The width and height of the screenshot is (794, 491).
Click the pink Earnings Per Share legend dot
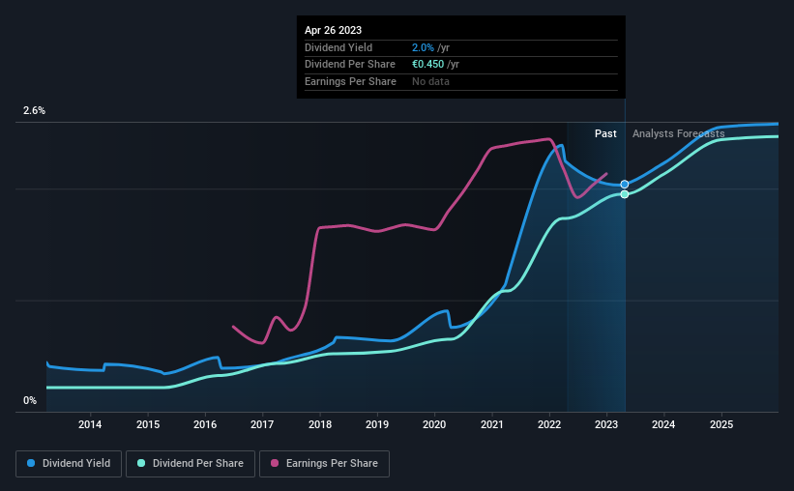(x=275, y=463)
